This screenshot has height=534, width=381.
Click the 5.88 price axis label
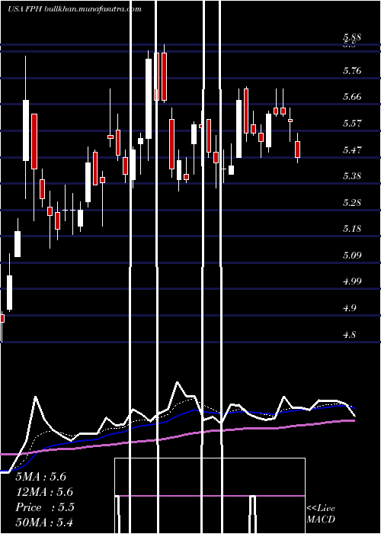coord(352,38)
